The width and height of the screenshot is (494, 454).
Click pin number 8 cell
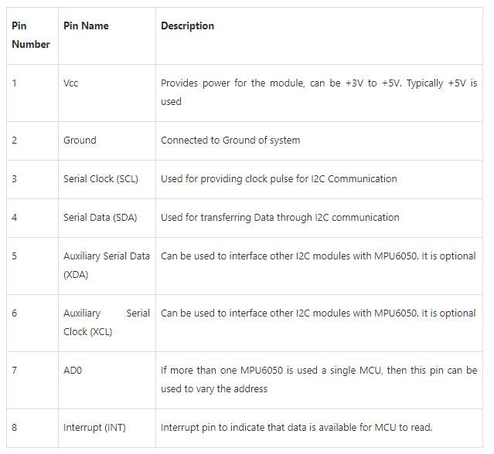[15, 427]
